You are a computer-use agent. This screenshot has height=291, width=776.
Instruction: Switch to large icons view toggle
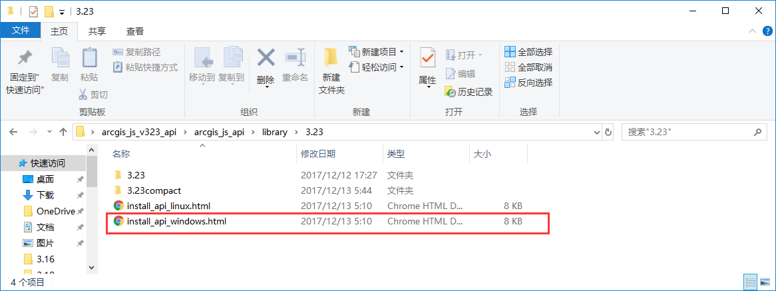click(x=765, y=282)
